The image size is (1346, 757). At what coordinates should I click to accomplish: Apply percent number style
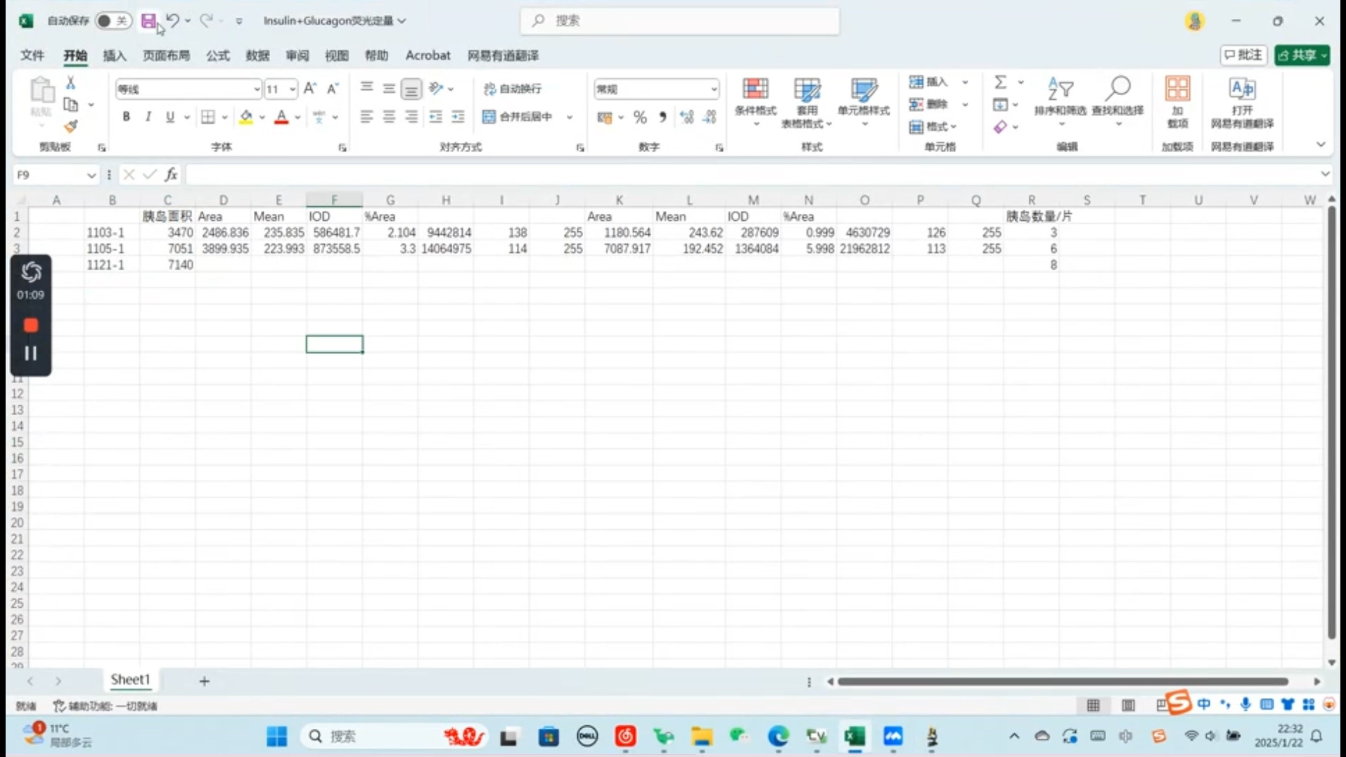coord(640,117)
